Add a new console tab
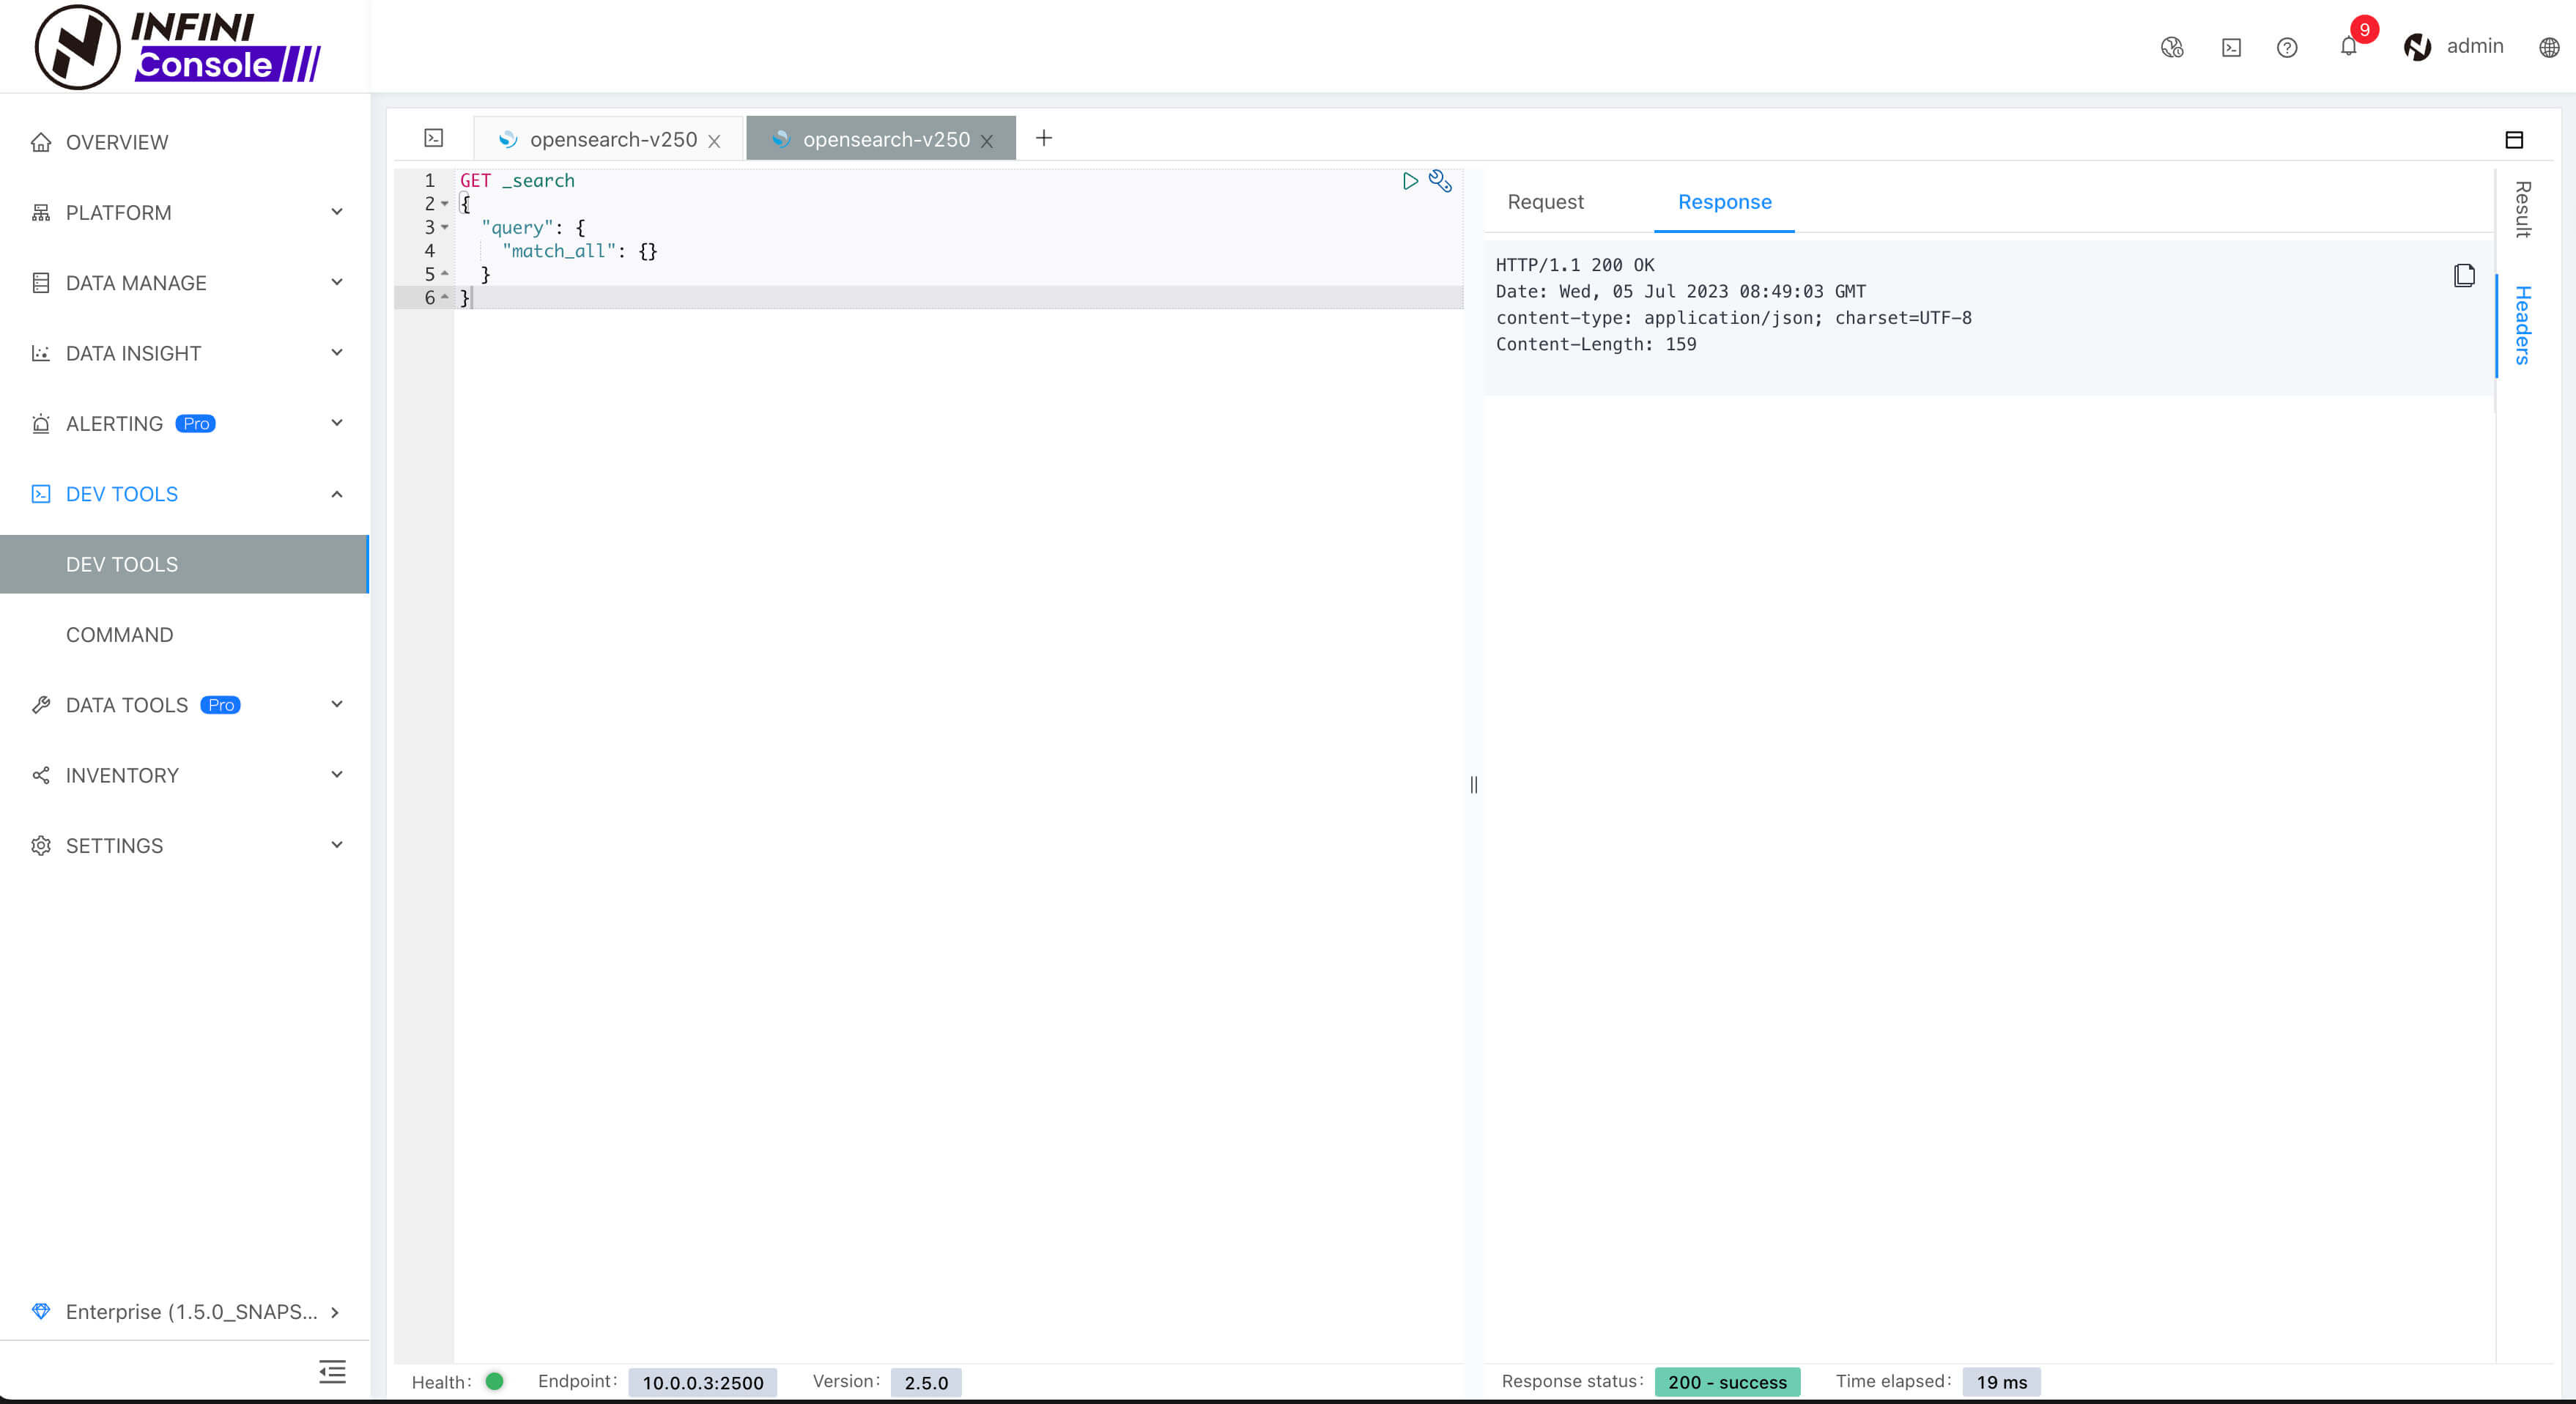The width and height of the screenshot is (2576, 1404). [1044, 138]
